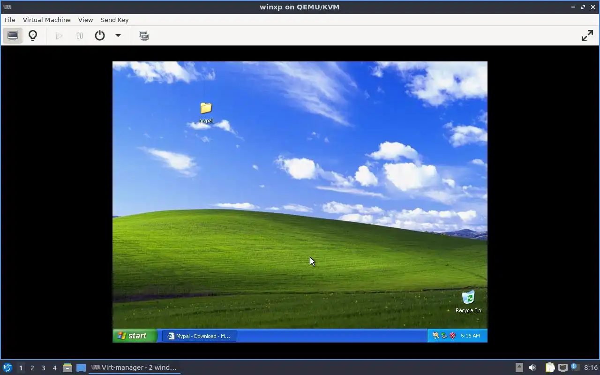Viewport: 600px width, 375px height.
Task: Switch to workspace 4
Action: click(x=55, y=368)
